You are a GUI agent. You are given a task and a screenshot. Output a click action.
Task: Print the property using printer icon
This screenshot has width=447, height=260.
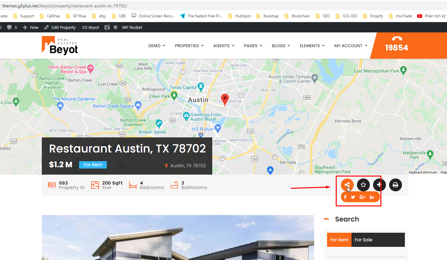coord(396,185)
